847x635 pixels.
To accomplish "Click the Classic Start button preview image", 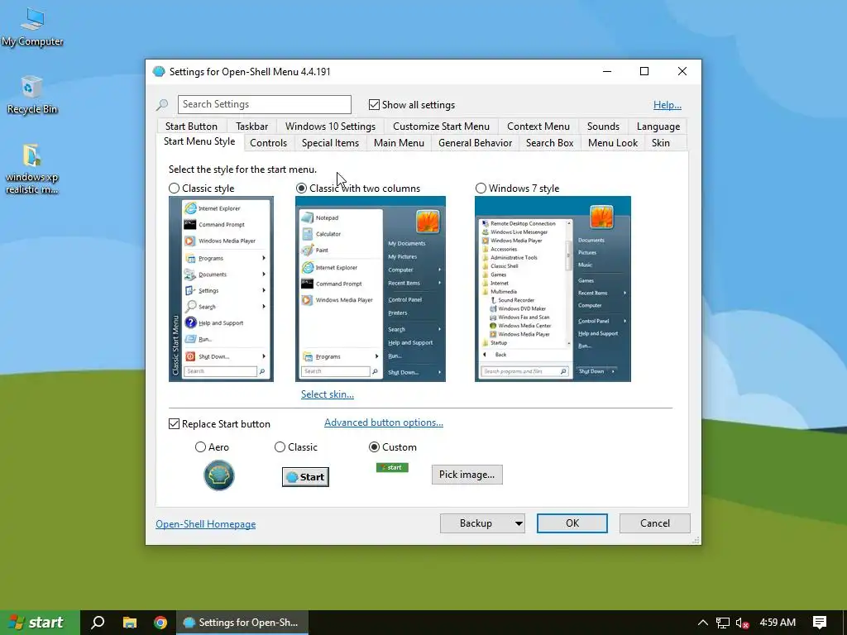I will (305, 477).
